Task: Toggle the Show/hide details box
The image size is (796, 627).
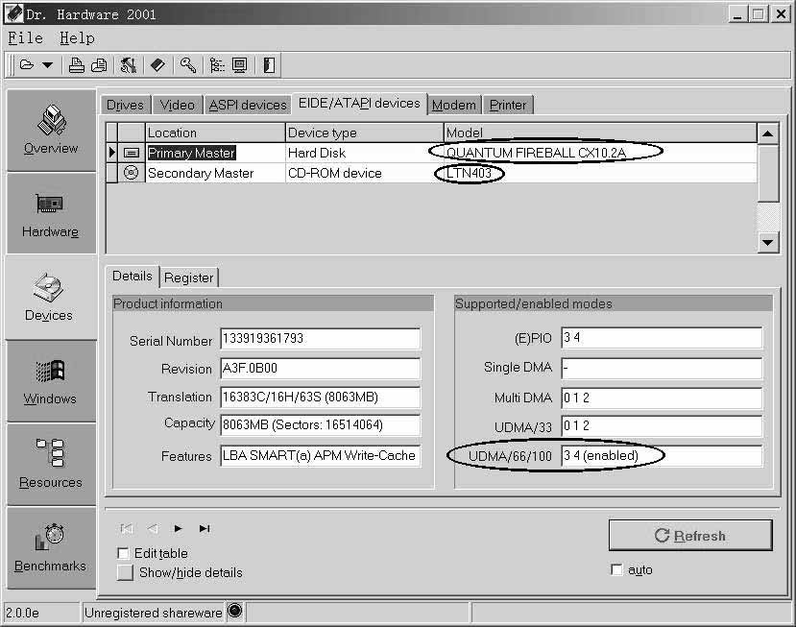Action: click(x=125, y=572)
